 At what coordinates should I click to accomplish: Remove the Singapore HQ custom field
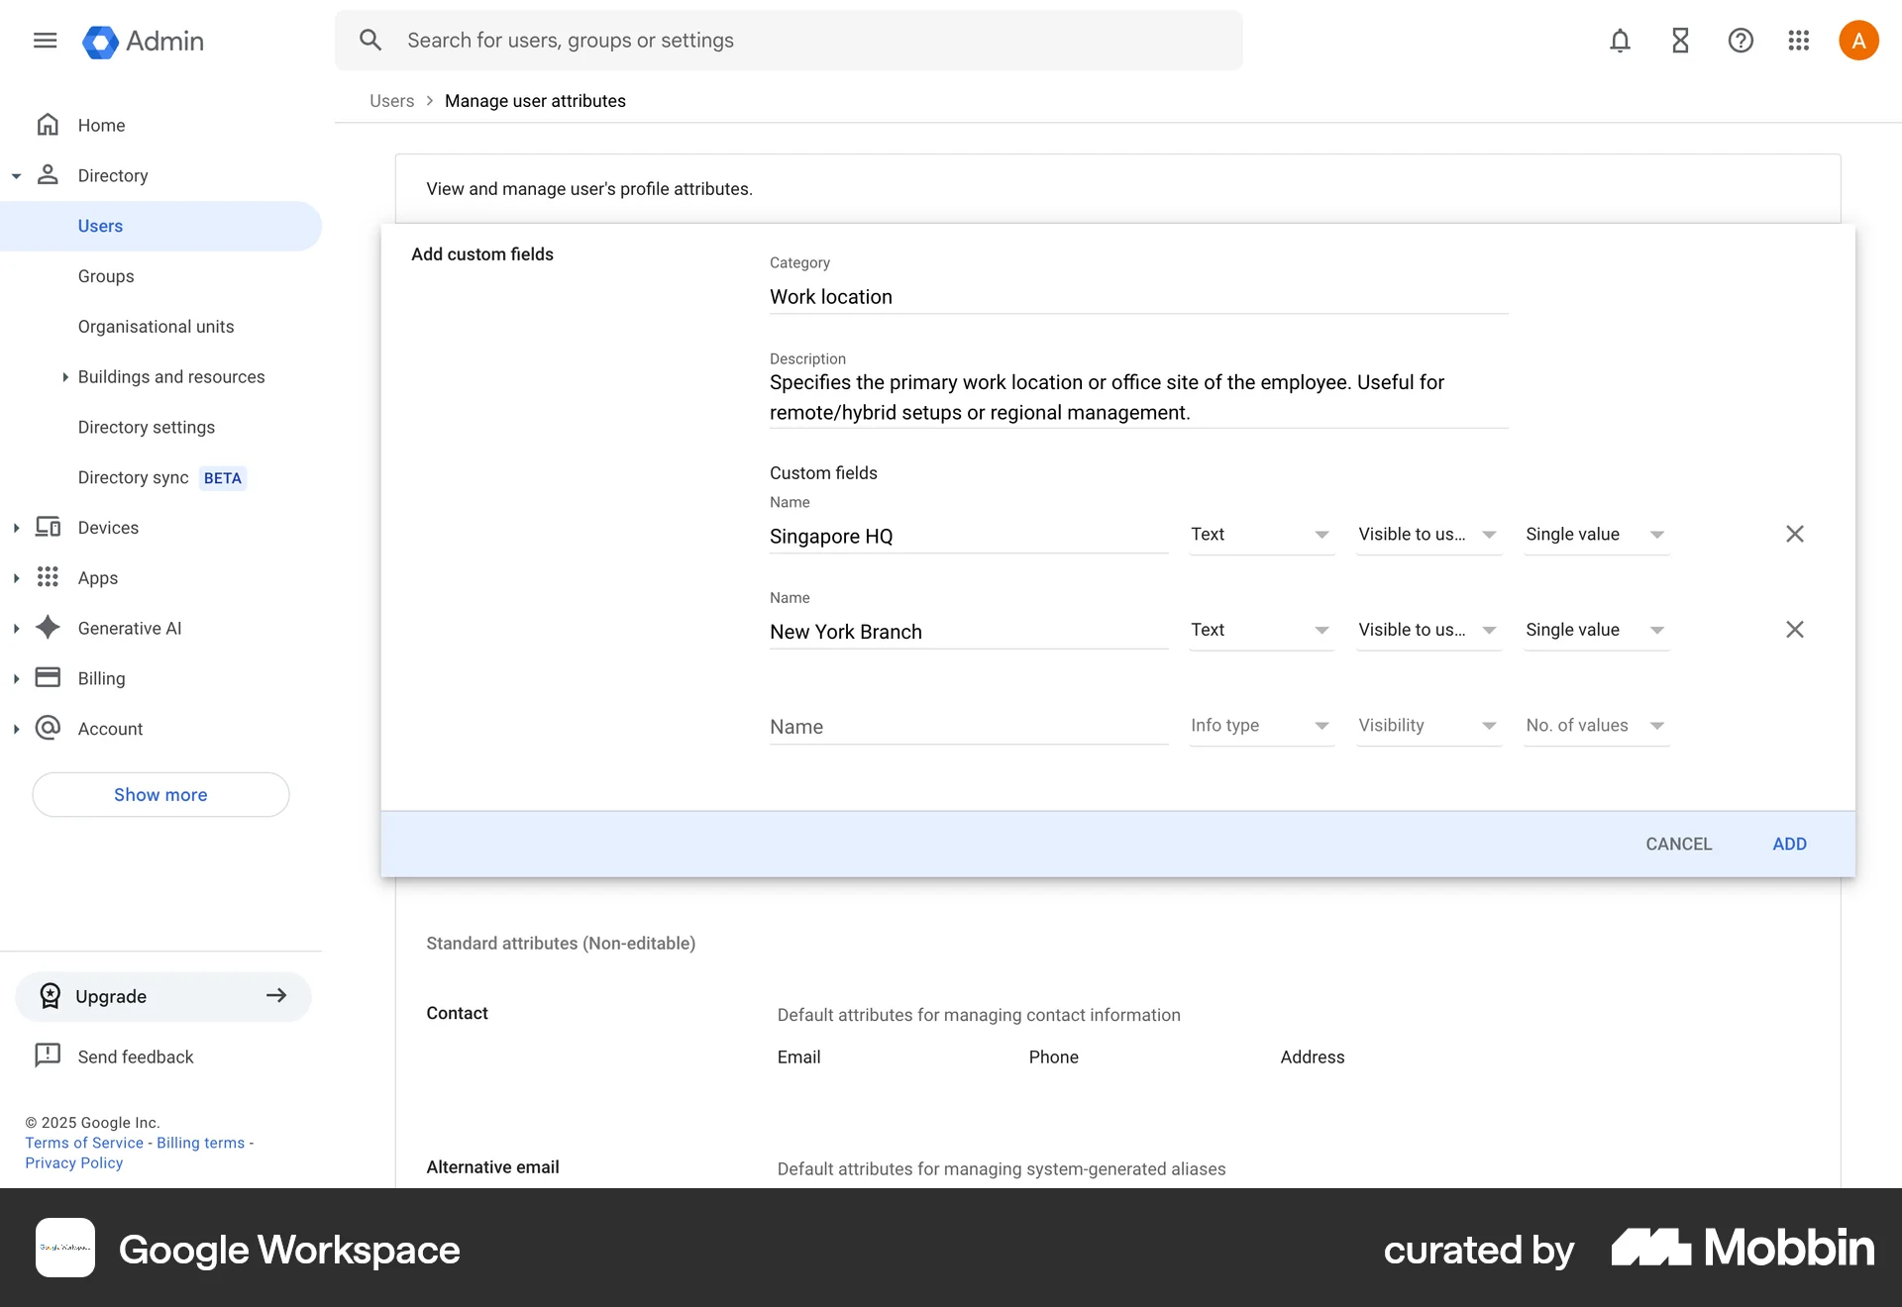(x=1795, y=534)
